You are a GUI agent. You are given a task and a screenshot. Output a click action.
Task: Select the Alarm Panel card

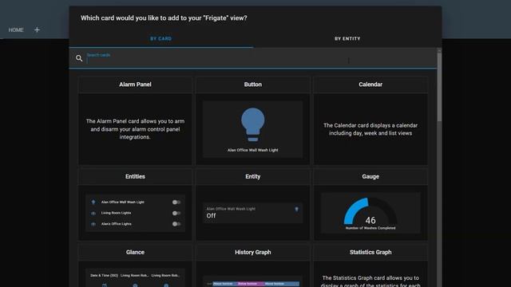click(135, 120)
